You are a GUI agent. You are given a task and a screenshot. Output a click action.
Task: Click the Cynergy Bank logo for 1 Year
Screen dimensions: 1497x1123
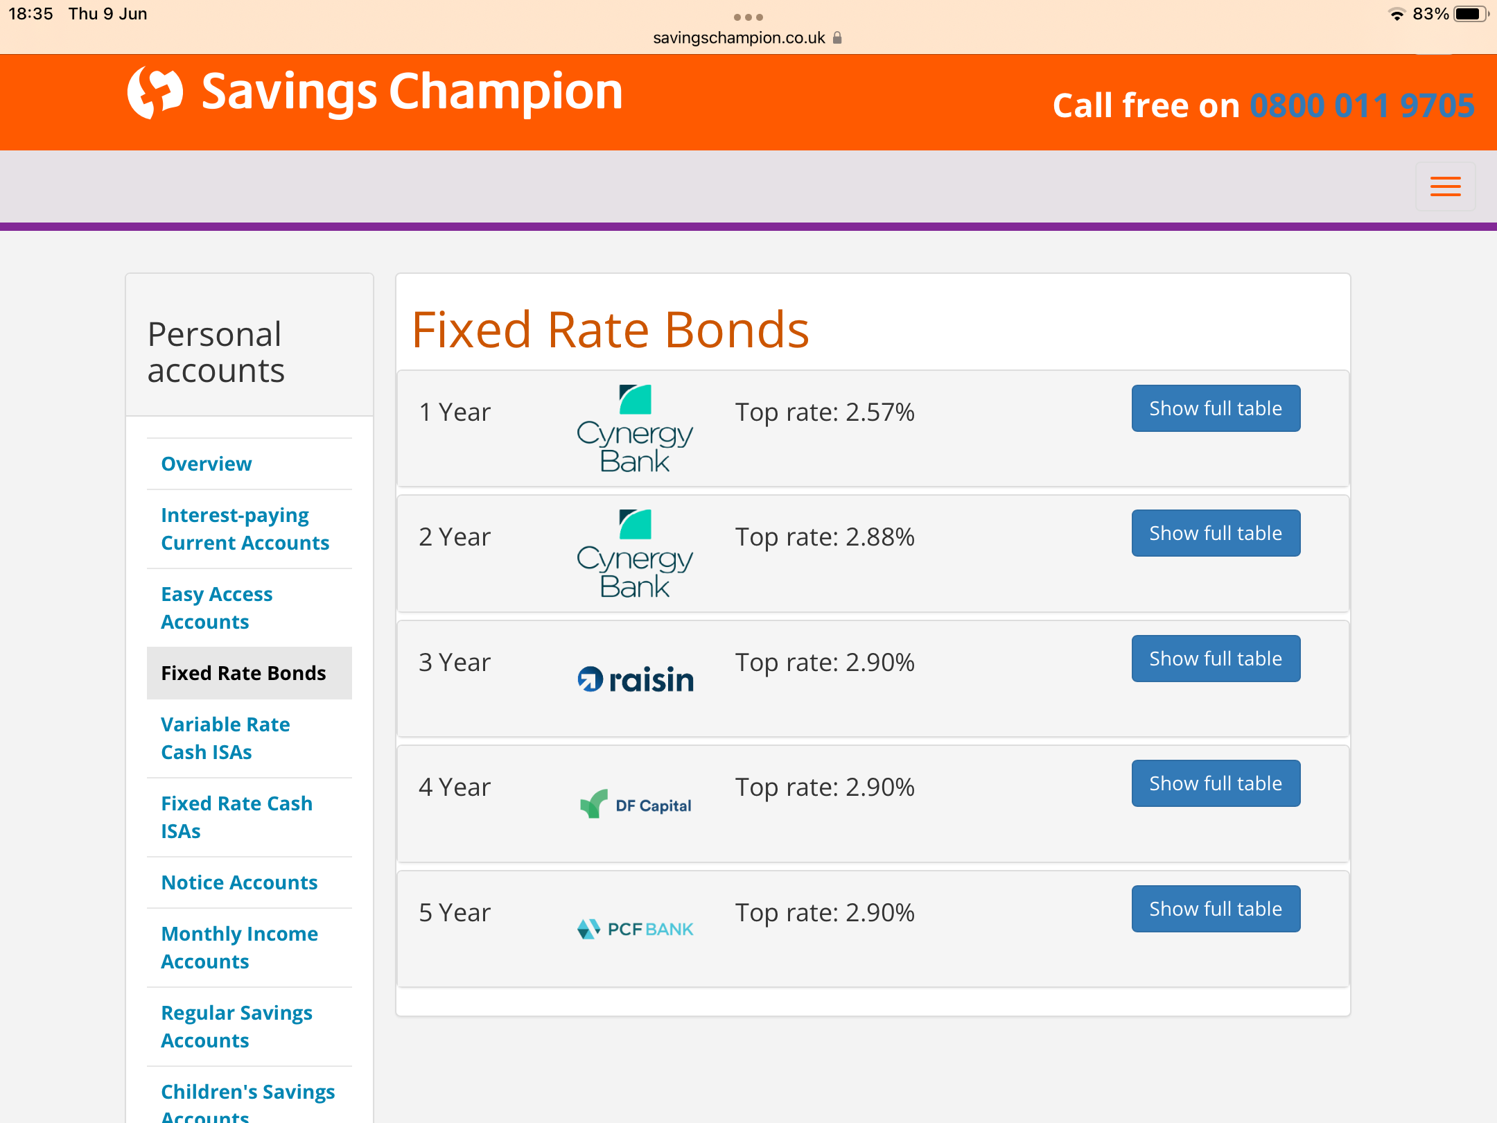635,429
